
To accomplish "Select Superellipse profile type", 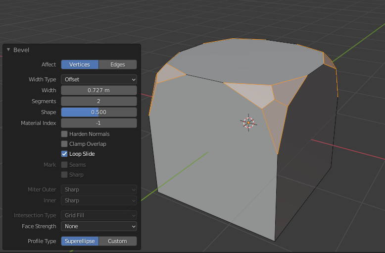I will coord(80,241).
